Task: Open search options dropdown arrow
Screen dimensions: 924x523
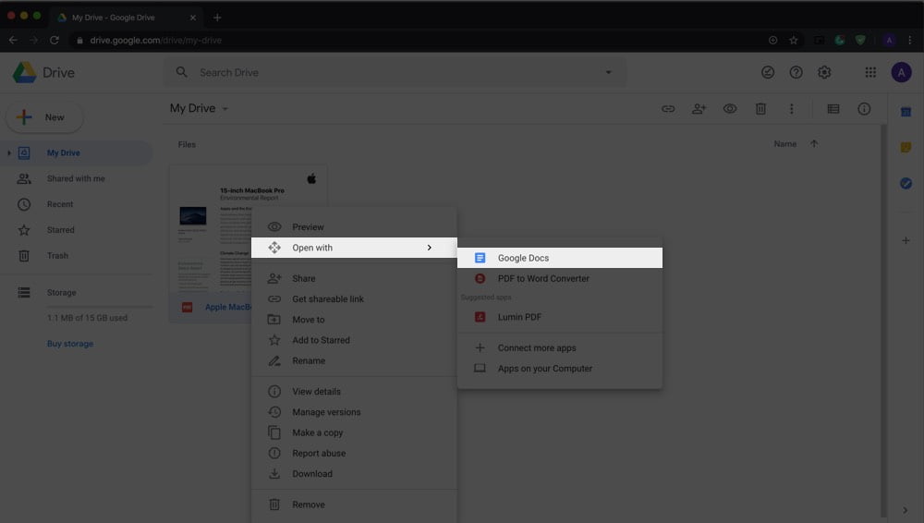Action: [x=608, y=72]
